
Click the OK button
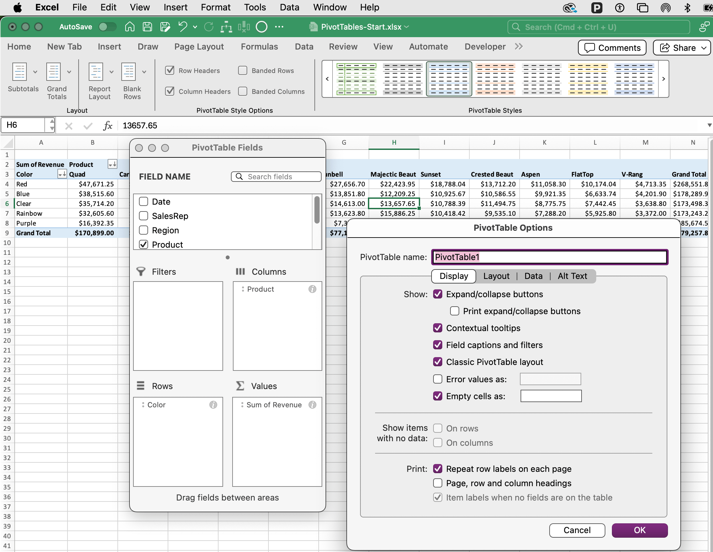[640, 530]
